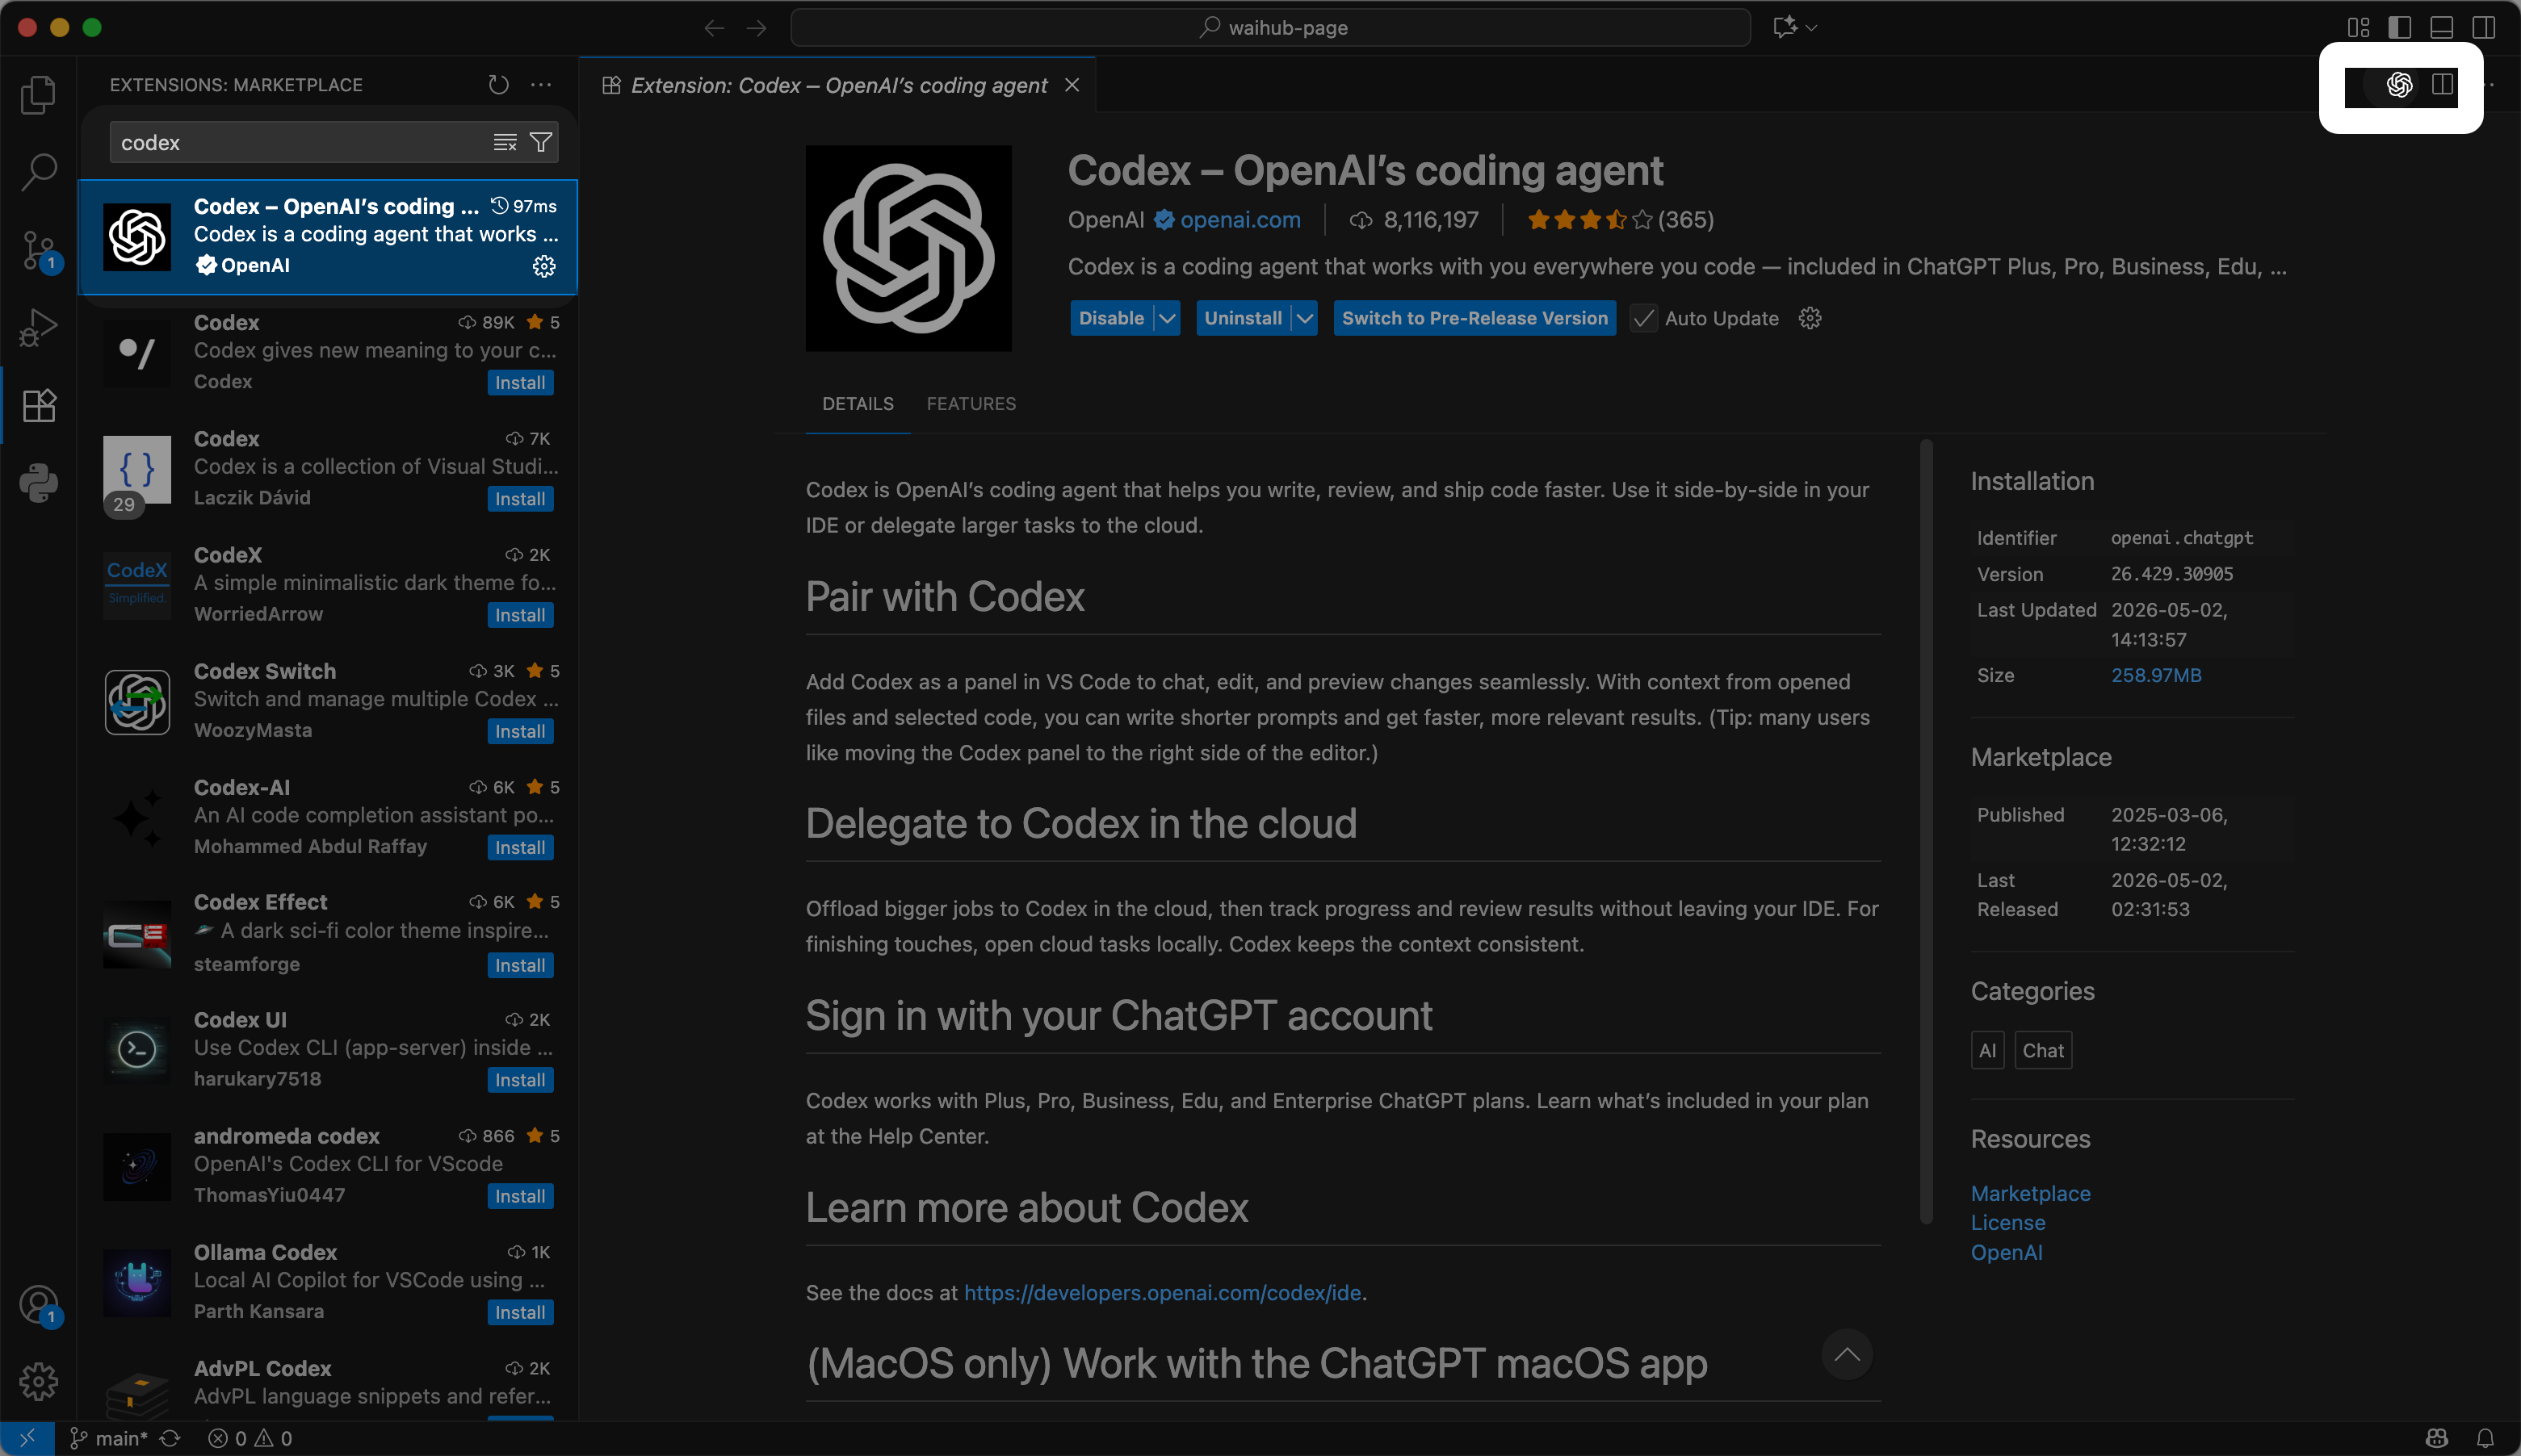Click the waihub-page command center box
Image resolution: width=2521 pixels, height=1456 pixels.
pyautogui.click(x=1270, y=28)
